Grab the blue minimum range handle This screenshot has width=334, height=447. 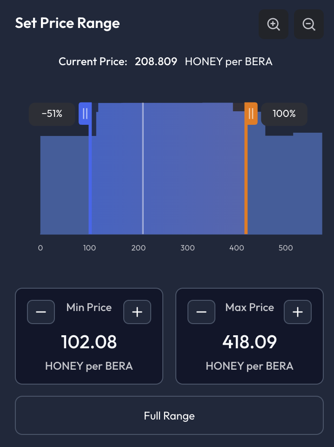85,114
